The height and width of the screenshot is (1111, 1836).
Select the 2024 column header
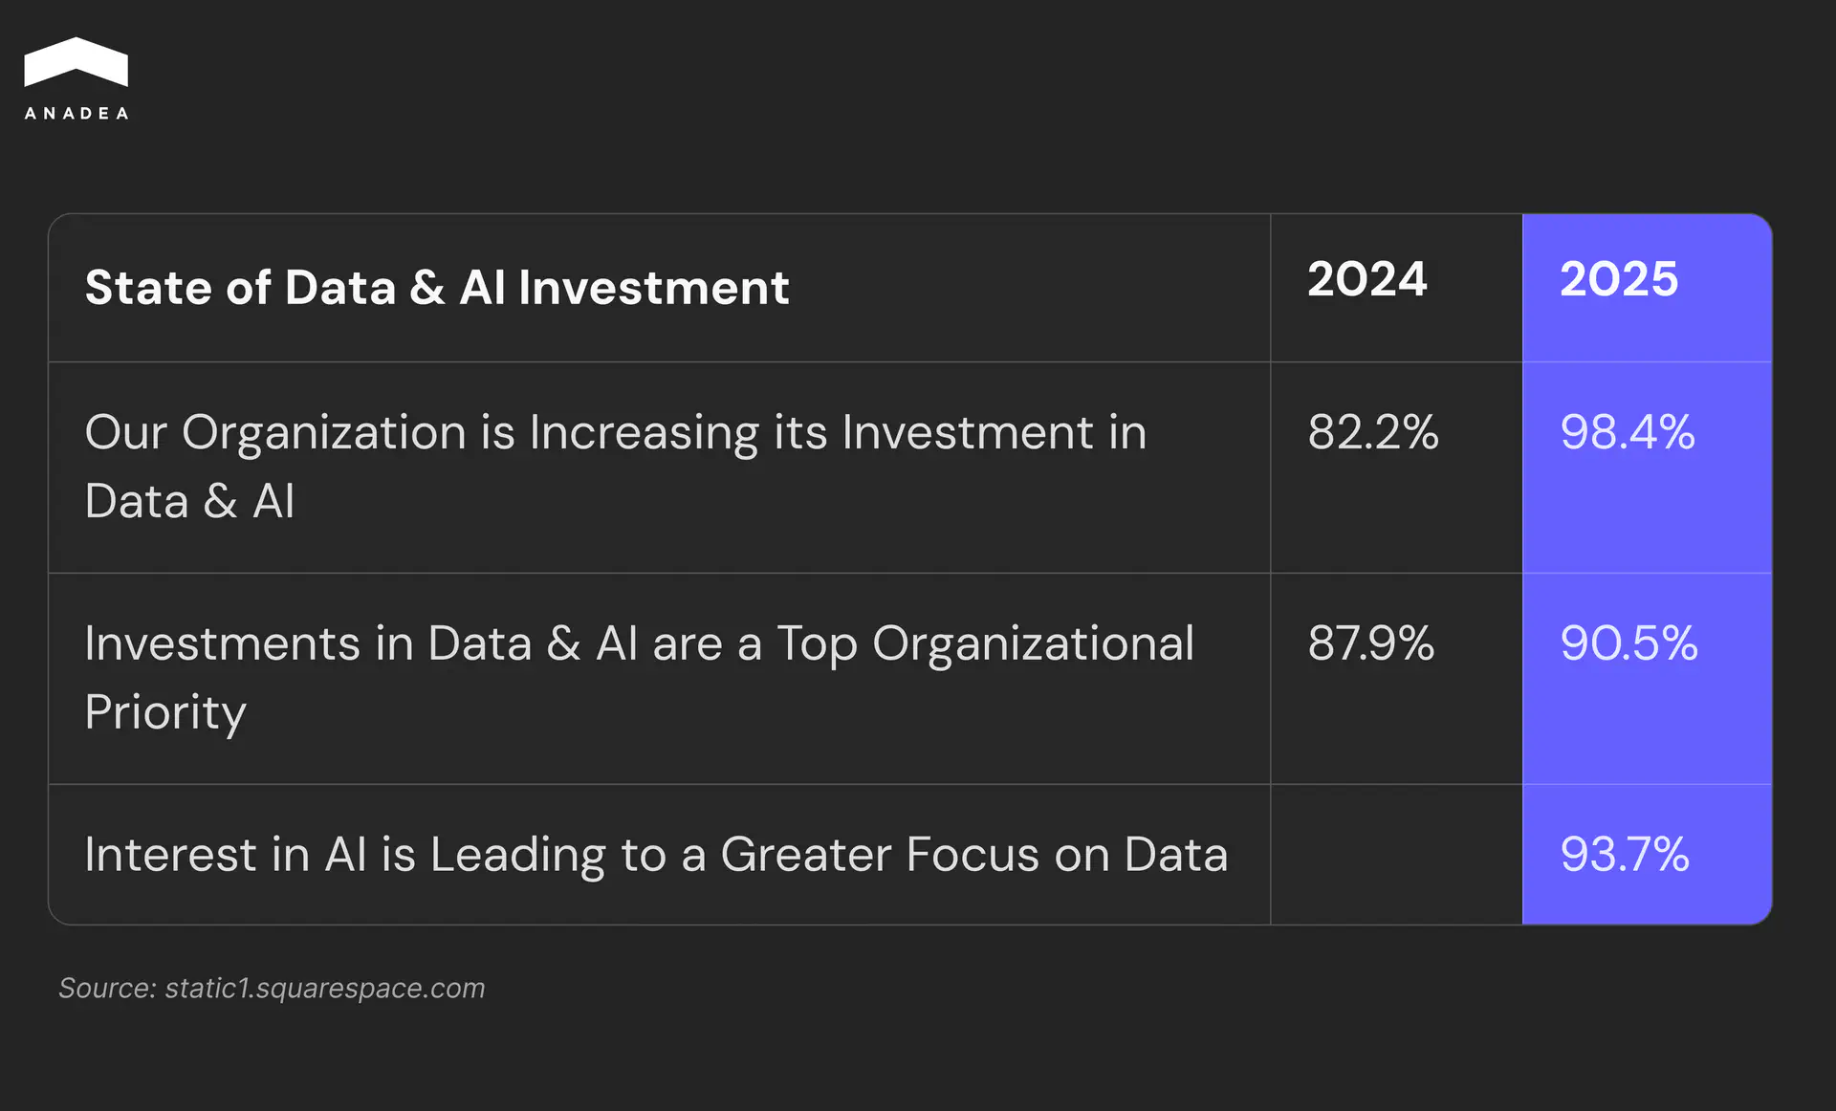tap(1366, 279)
